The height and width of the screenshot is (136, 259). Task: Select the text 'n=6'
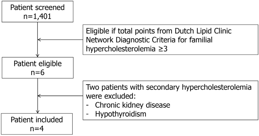pyautogui.click(x=38, y=72)
